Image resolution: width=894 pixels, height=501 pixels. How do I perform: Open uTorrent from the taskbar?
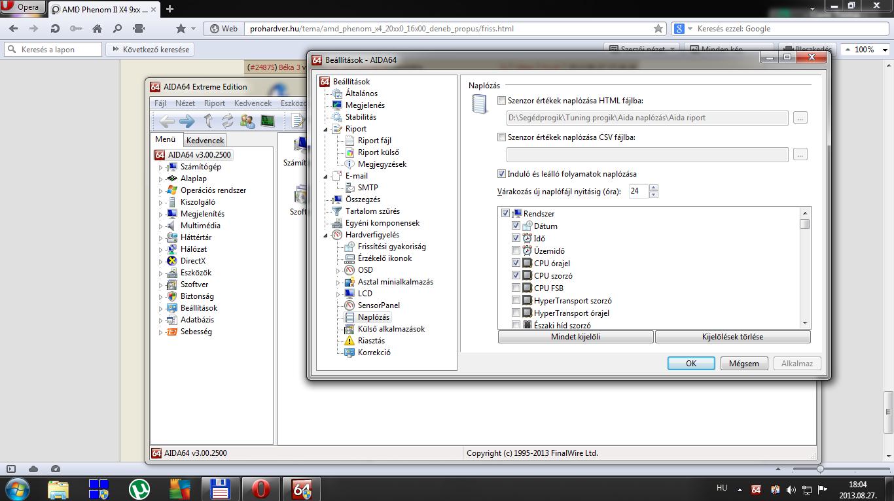(139, 488)
